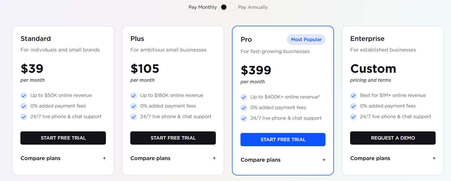Click Standard plan's 24/7 support checkmark icon

(x=24, y=117)
